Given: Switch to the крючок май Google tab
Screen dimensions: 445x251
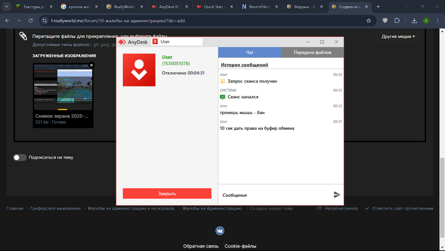Looking at the screenshot, I should (79, 7).
